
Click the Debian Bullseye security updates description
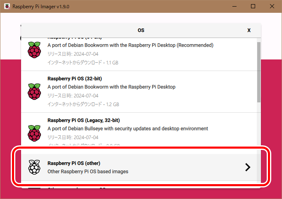128,129
